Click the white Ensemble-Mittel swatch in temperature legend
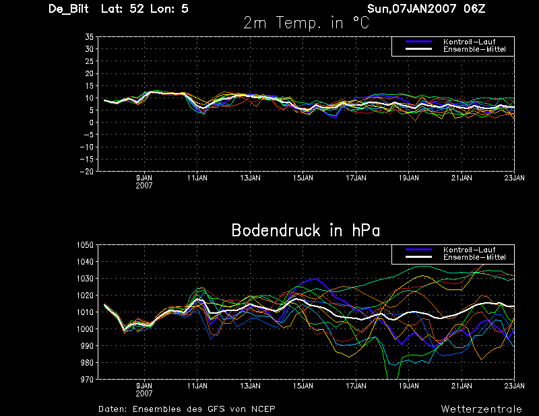539x416 pixels. [x=418, y=49]
